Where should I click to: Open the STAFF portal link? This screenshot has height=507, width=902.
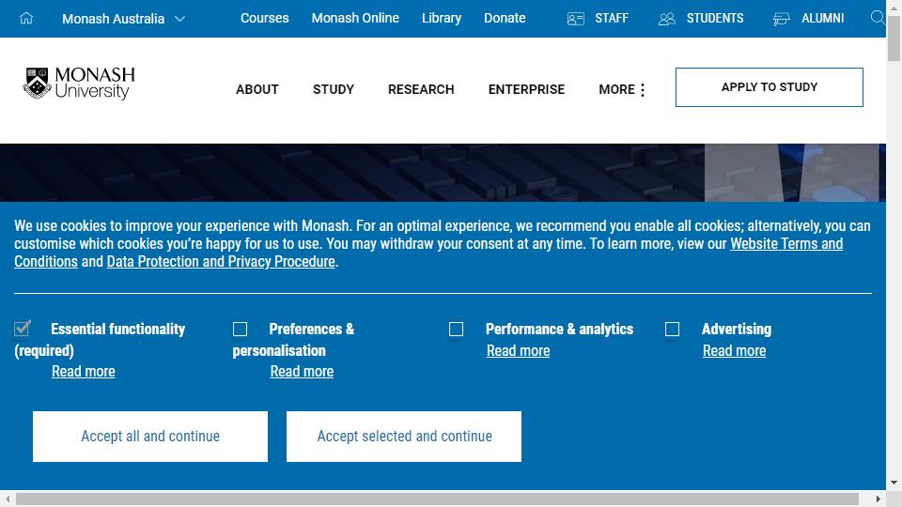(612, 19)
